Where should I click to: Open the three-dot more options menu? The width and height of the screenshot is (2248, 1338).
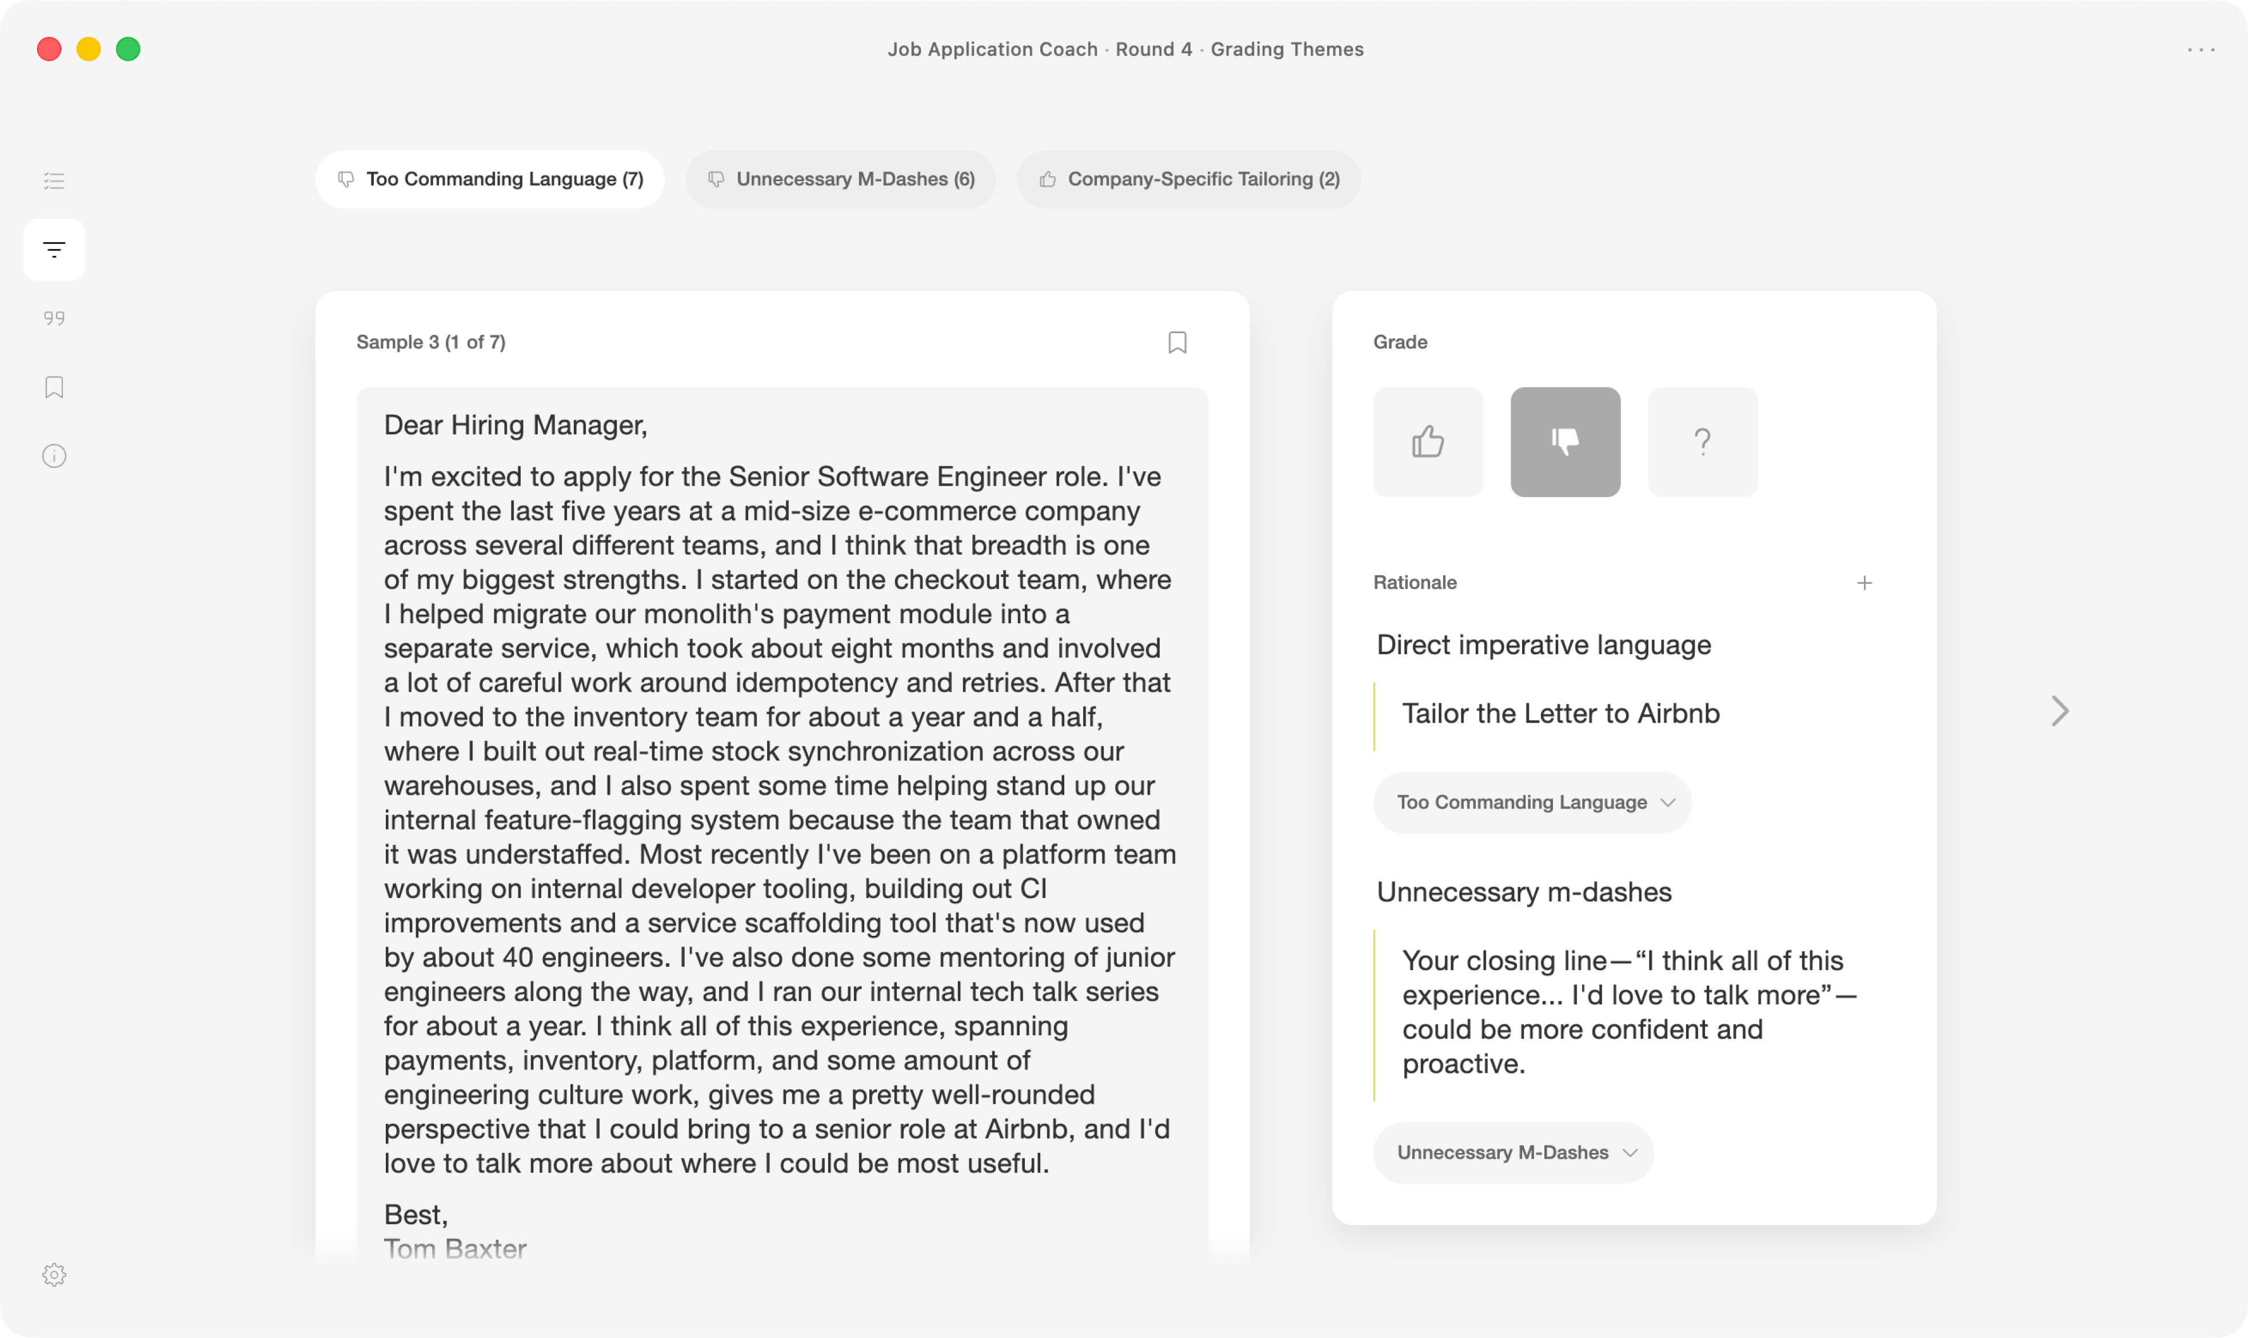[x=2201, y=50]
